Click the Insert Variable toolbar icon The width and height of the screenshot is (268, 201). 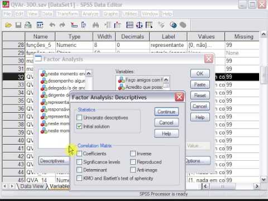(117, 25)
